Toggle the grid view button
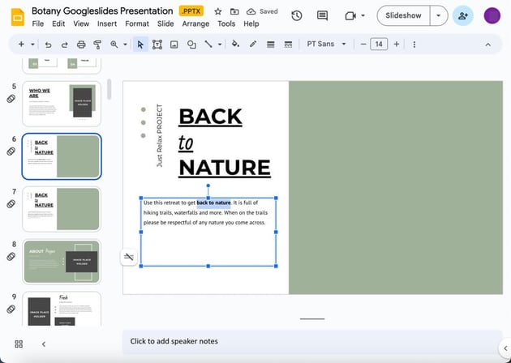This screenshot has height=363, width=511. (x=19, y=344)
